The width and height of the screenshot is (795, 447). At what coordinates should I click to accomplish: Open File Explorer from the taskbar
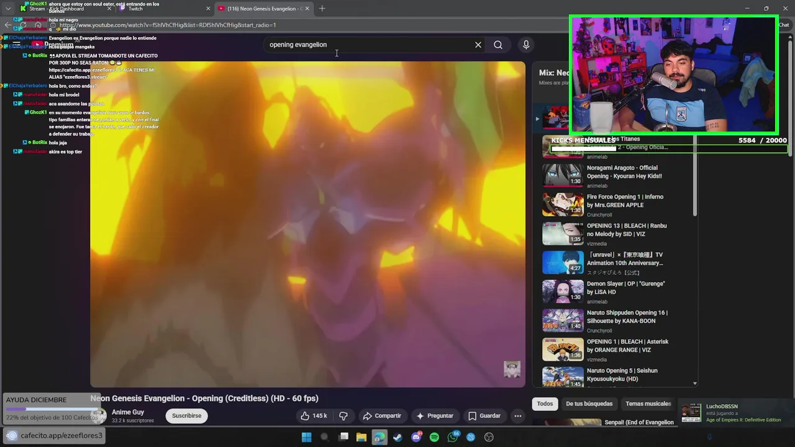361,437
